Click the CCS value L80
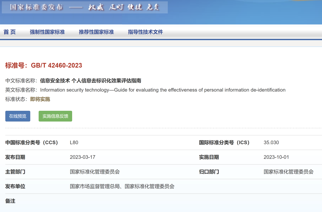This screenshot has width=322, height=212. pyautogui.click(x=74, y=142)
